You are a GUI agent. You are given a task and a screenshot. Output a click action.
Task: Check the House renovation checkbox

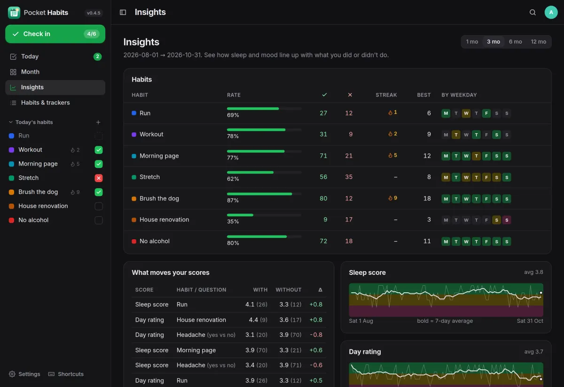pos(99,206)
